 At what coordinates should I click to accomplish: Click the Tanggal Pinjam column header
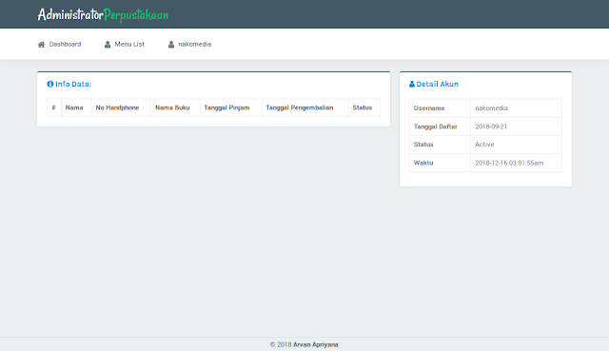[x=230, y=107]
